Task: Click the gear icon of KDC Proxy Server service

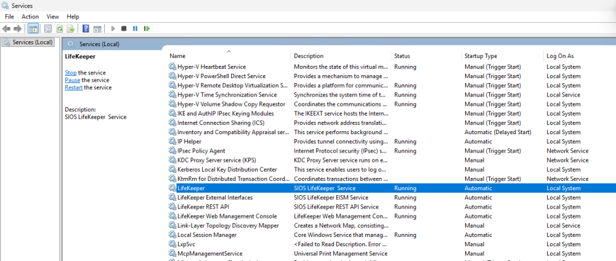Action: click(172, 160)
